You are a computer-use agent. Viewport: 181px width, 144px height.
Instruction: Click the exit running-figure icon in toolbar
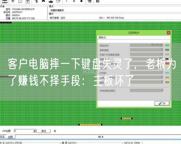coord(98,1)
